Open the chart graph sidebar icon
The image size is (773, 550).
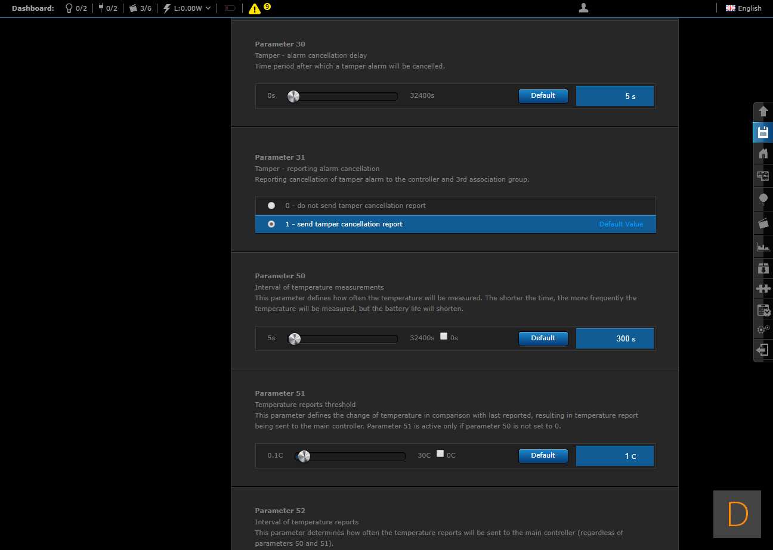click(x=763, y=246)
